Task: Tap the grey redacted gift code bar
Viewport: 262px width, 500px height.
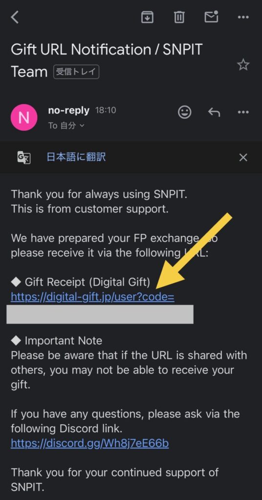Action: pos(100,314)
